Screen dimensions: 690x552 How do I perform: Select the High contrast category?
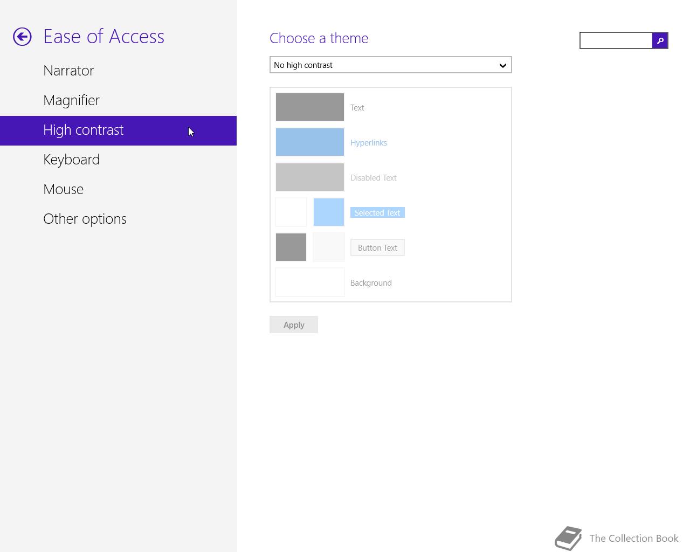(x=118, y=130)
